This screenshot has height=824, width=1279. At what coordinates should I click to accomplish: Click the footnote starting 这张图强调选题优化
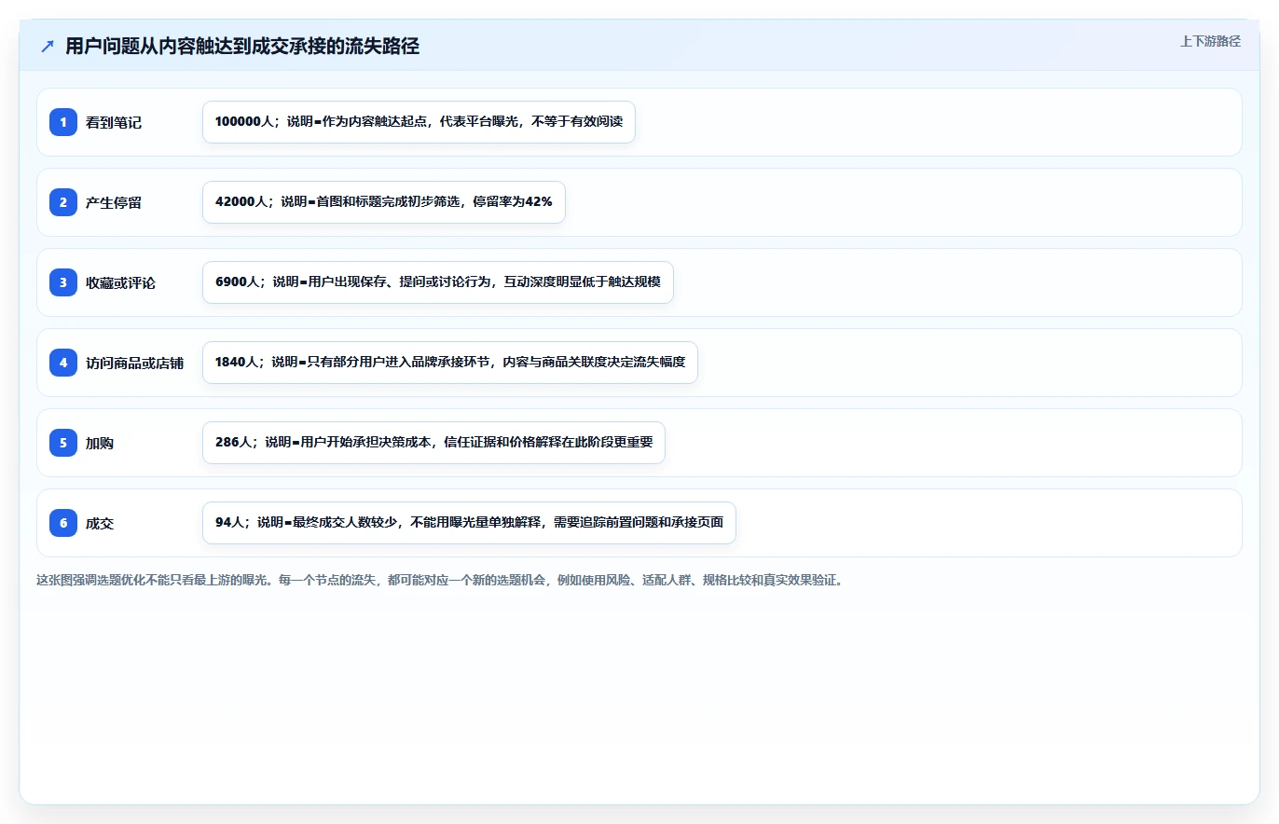click(439, 580)
